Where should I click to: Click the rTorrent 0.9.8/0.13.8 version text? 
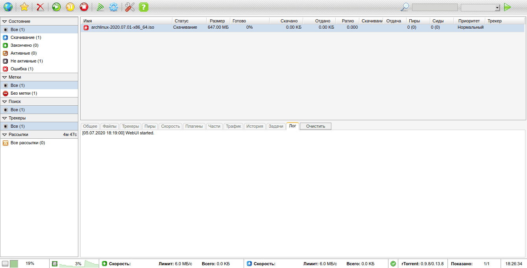[423, 264]
